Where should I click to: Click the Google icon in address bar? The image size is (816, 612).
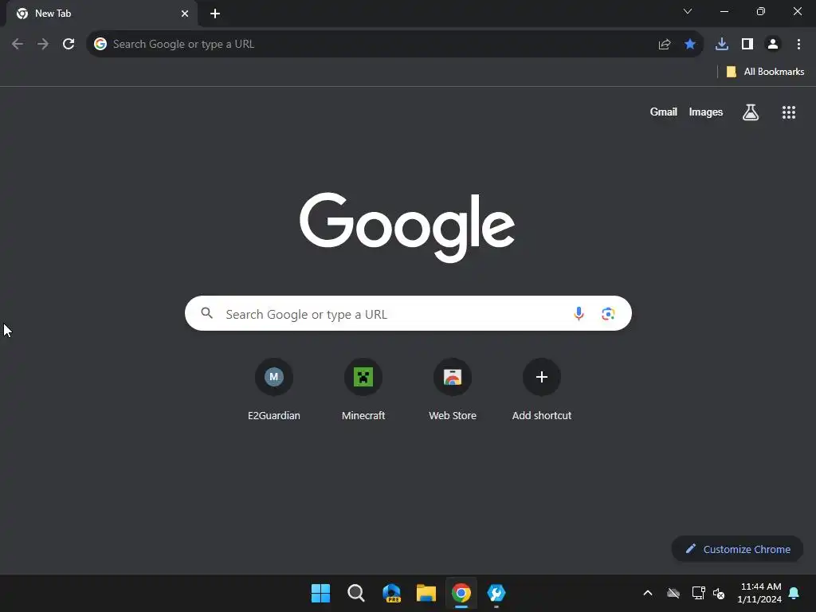point(100,45)
